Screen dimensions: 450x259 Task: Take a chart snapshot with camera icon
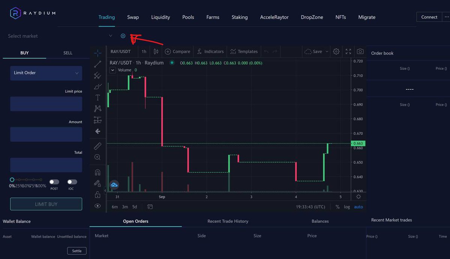(x=360, y=52)
